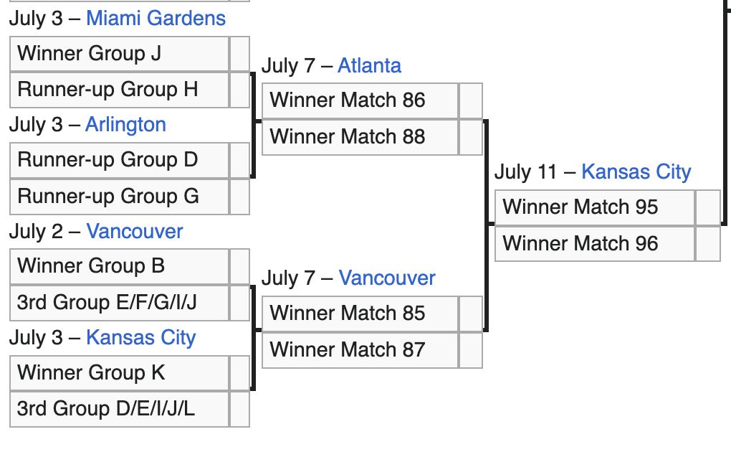
Task: Open the Arlington venue link
Action: tap(125, 124)
